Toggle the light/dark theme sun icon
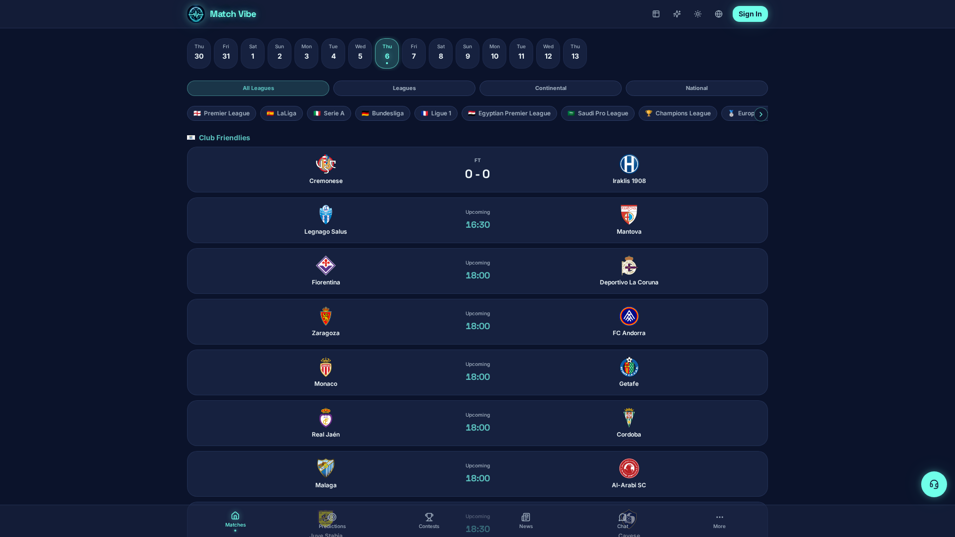 click(698, 14)
